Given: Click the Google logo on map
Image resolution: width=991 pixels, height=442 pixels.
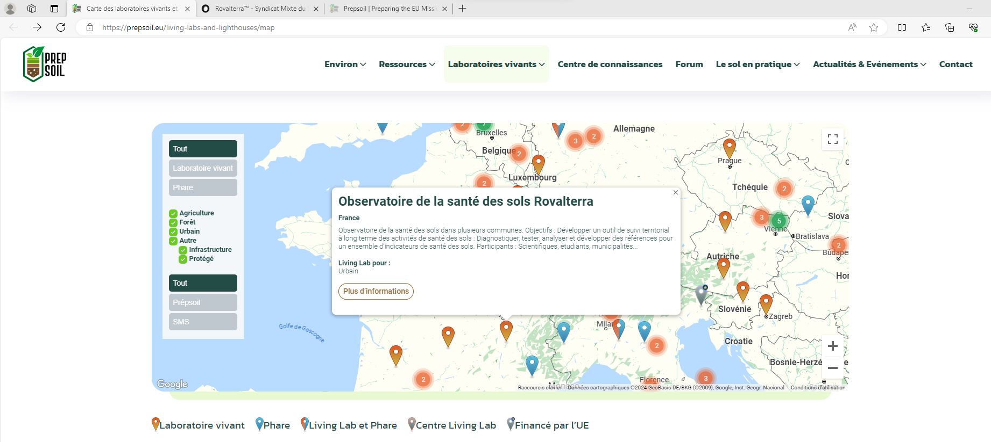Looking at the screenshot, I should [172, 384].
